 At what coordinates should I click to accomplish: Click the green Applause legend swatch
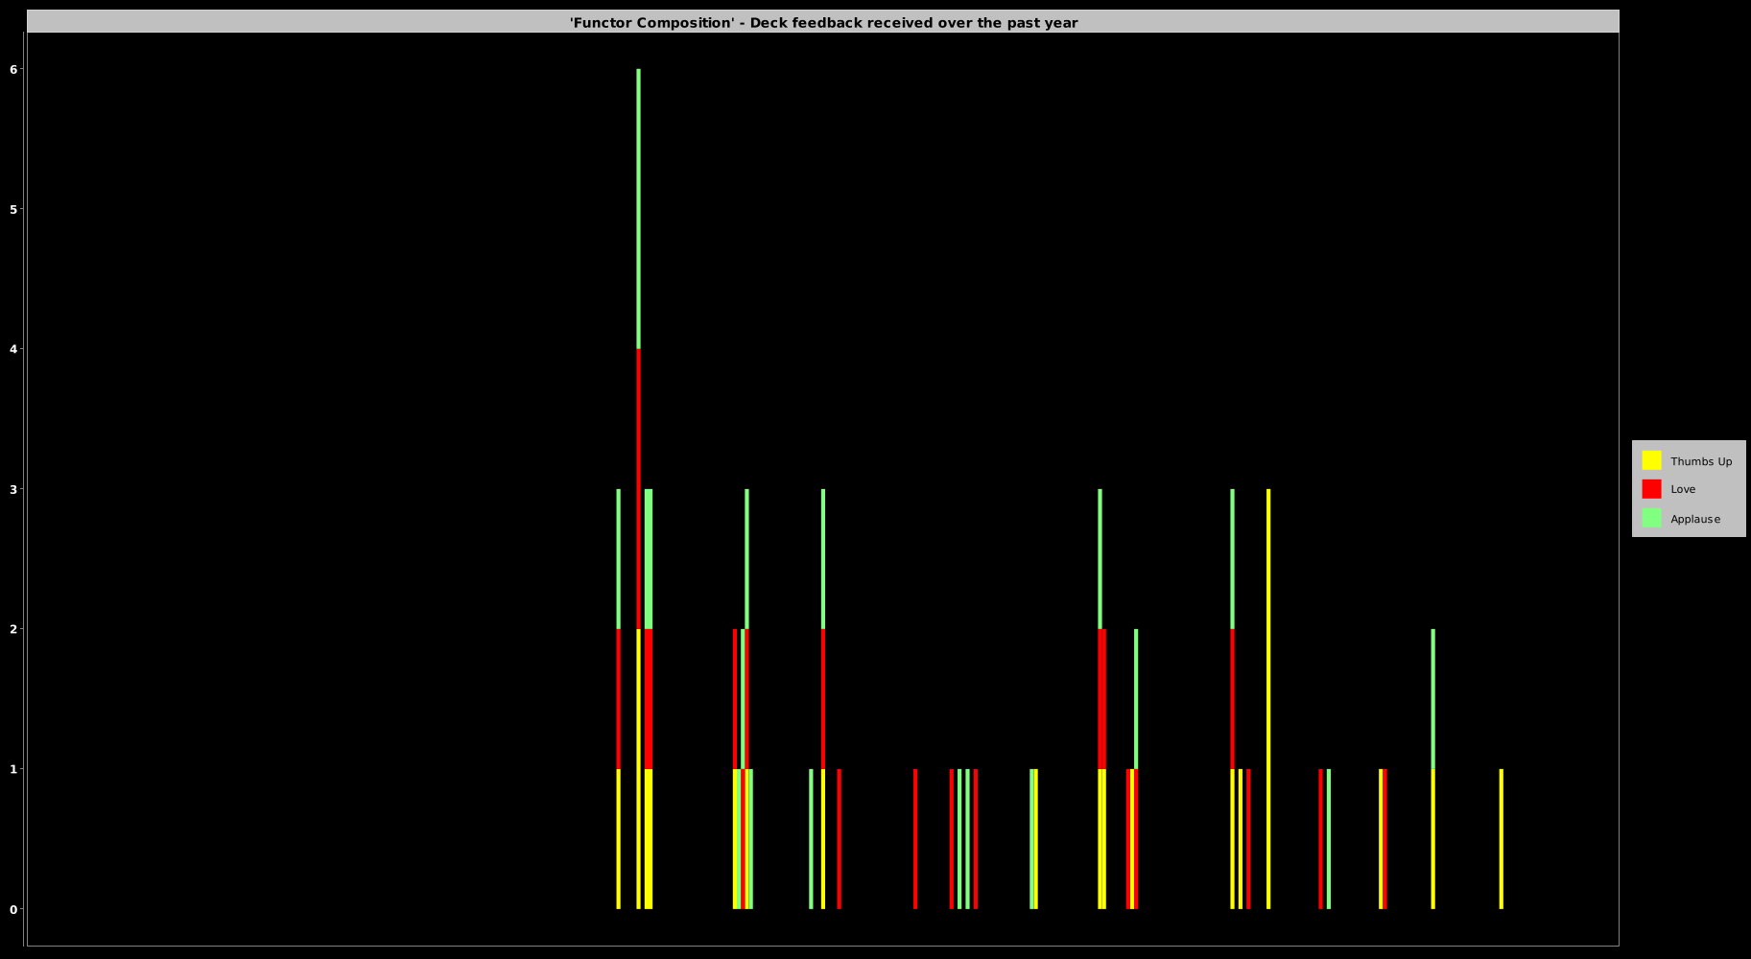pyautogui.click(x=1651, y=518)
